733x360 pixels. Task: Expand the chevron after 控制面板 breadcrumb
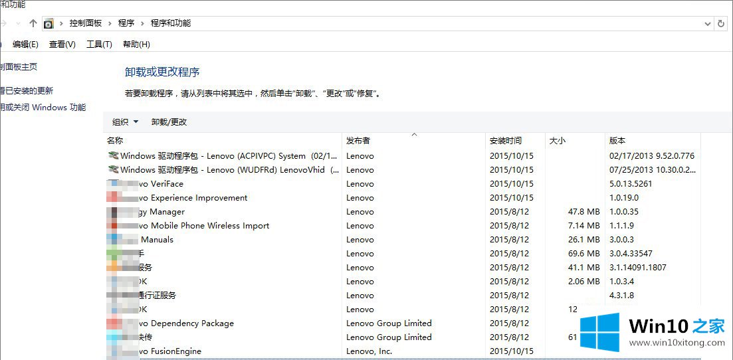pos(111,23)
